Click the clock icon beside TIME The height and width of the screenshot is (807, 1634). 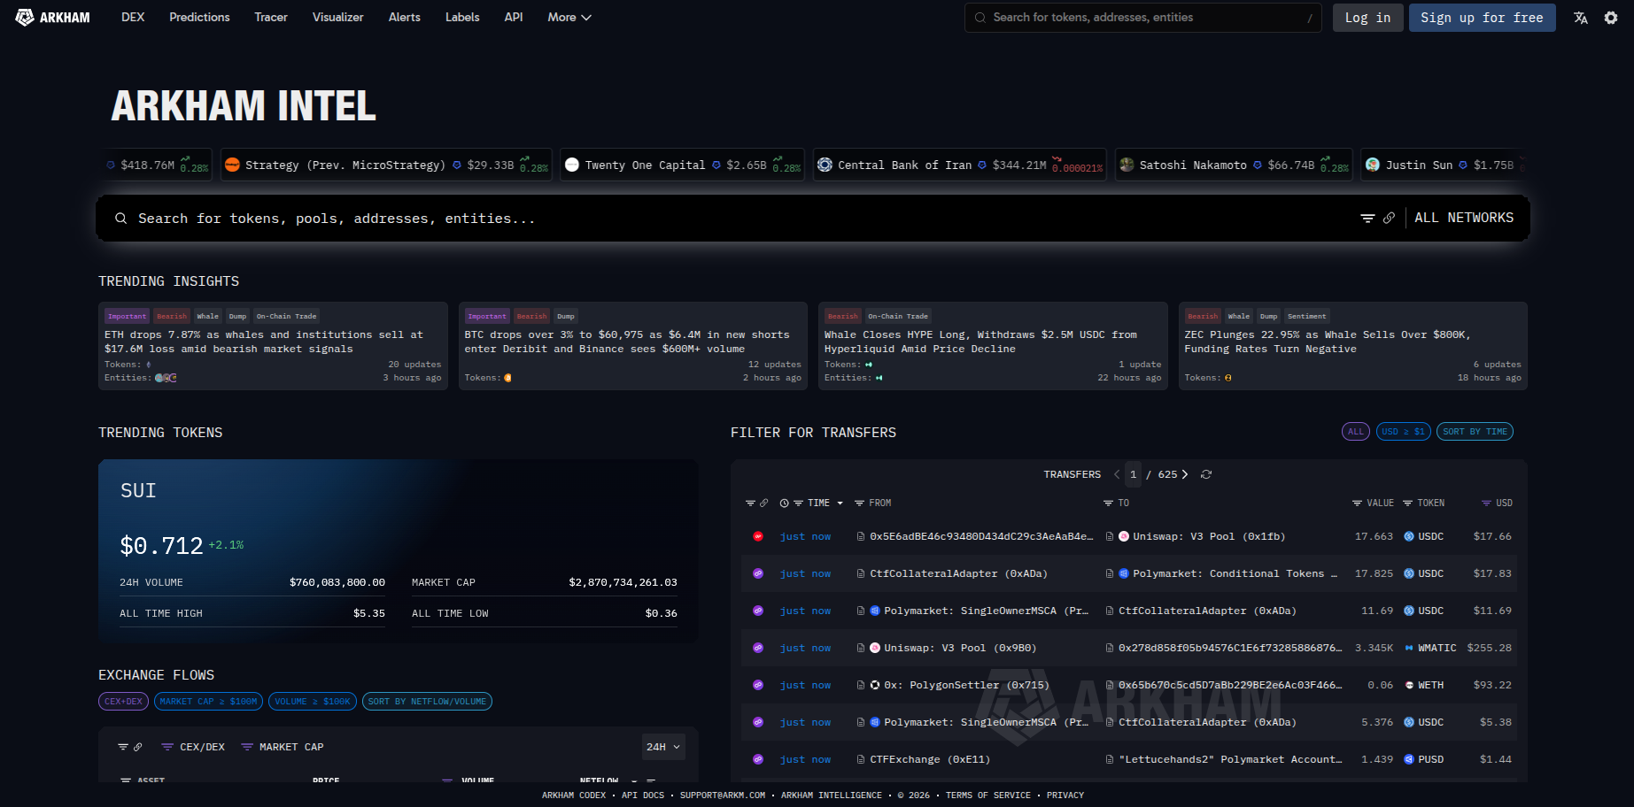pyautogui.click(x=785, y=503)
